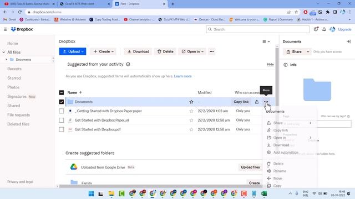Click the toolbar Download button
This screenshot has height=199, width=355.
(x=138, y=51)
